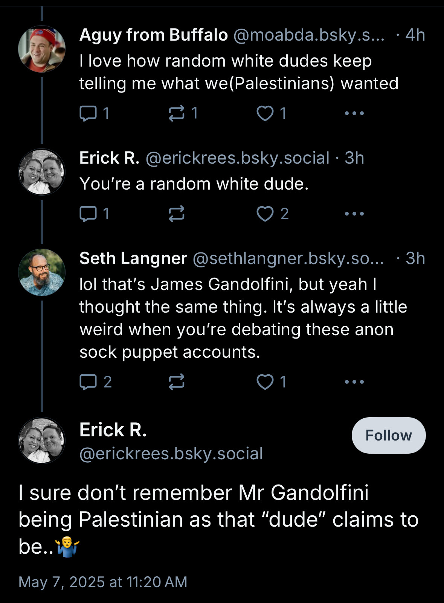Reply to 'You're a random white dude' post
Image resolution: width=444 pixels, height=603 pixels.
[x=94, y=214]
